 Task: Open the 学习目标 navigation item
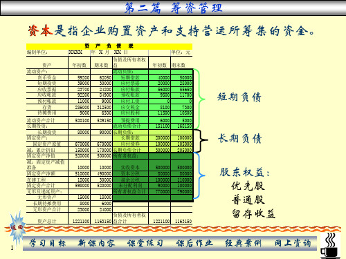tap(48, 243)
